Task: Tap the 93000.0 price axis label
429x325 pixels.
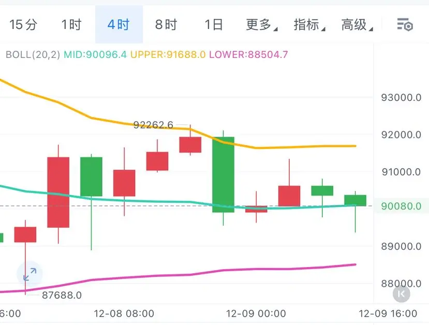Action: [401, 97]
